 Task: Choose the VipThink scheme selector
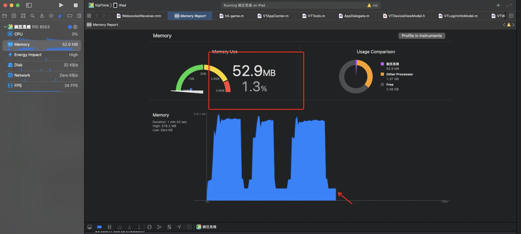pos(99,5)
